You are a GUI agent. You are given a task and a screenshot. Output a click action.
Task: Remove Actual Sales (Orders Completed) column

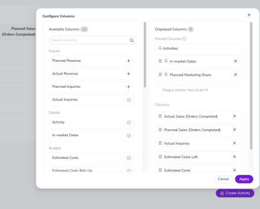(x=235, y=116)
